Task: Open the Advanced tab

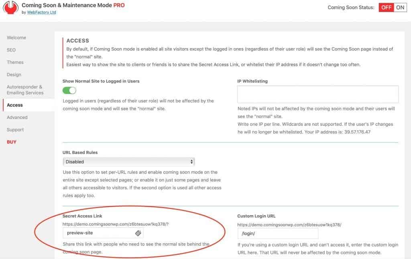Action: click(17, 117)
